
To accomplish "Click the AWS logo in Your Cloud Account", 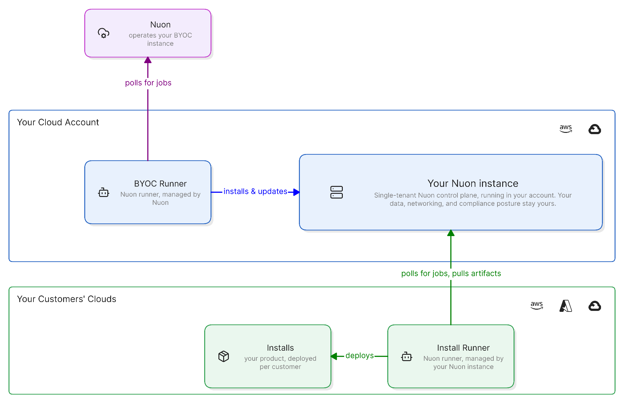I will click(x=566, y=129).
